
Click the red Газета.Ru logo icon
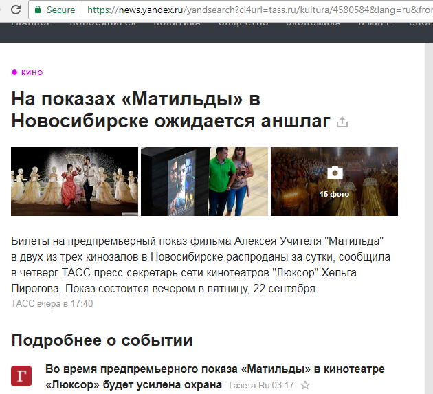point(21,376)
